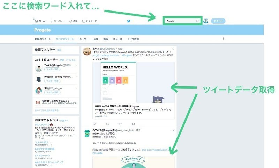Switch to the ニュース tab
Viewport: 279px width, 168px height.
[118, 39]
